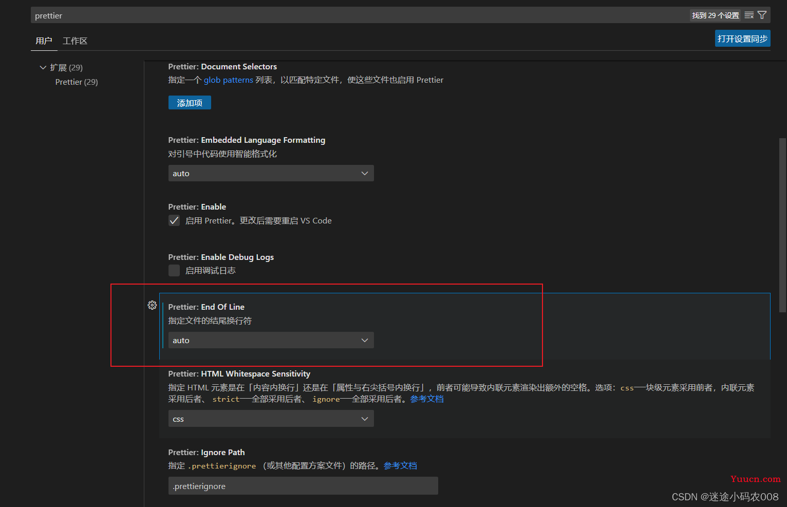
Task: Open the settings filter funnel icon
Action: tap(762, 15)
